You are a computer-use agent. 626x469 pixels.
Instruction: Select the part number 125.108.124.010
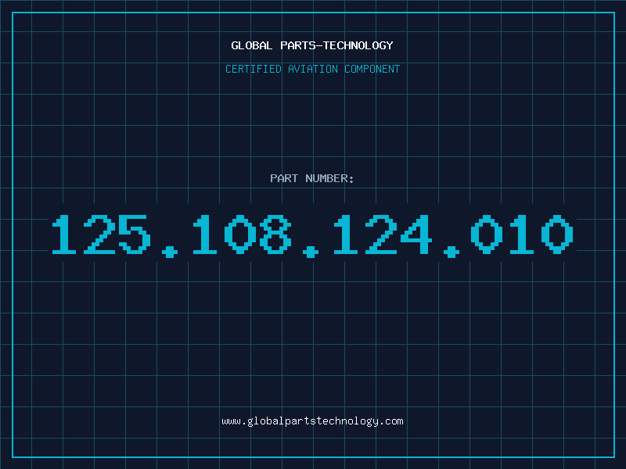pos(312,235)
